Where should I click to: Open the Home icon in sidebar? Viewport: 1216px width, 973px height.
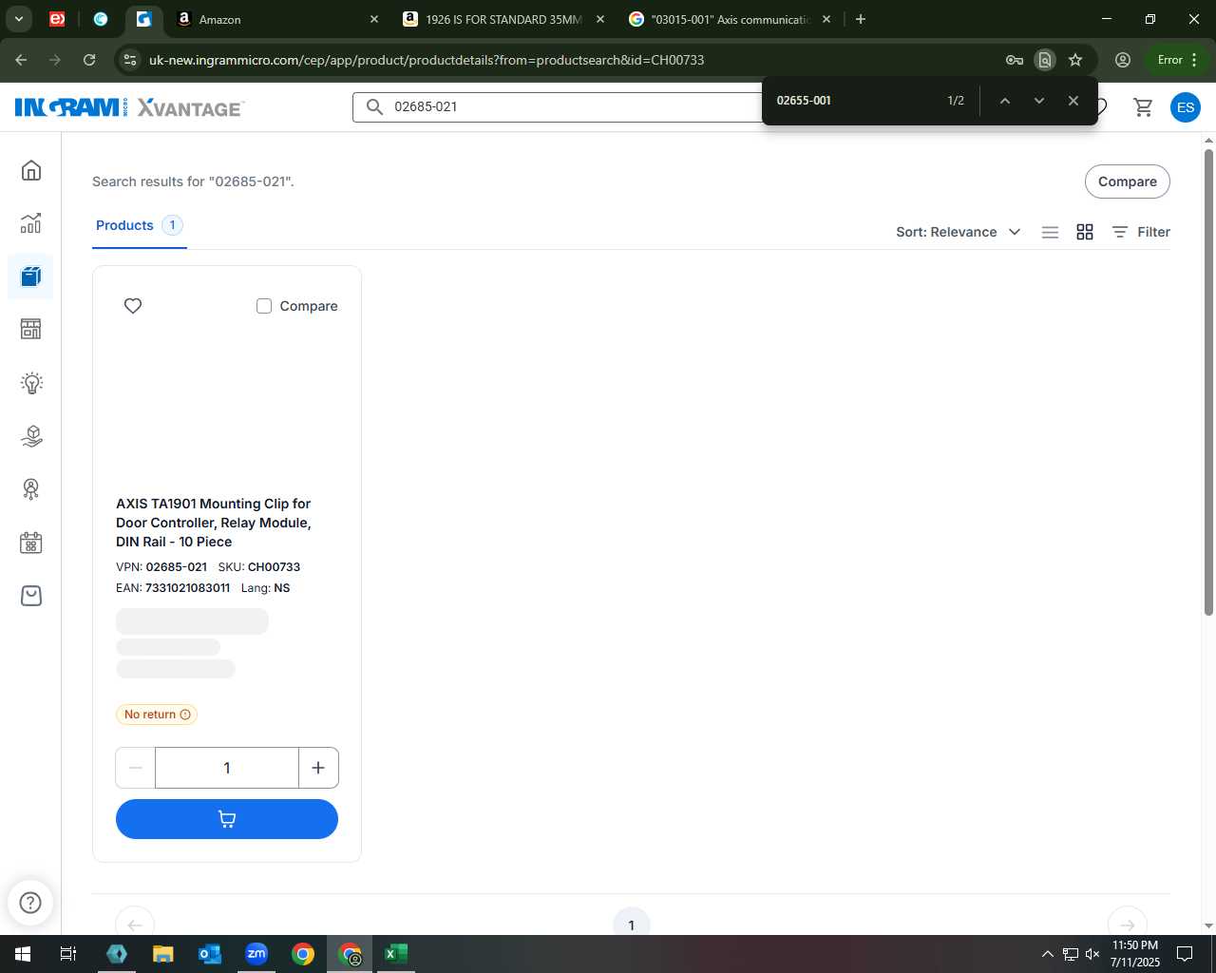(31, 170)
